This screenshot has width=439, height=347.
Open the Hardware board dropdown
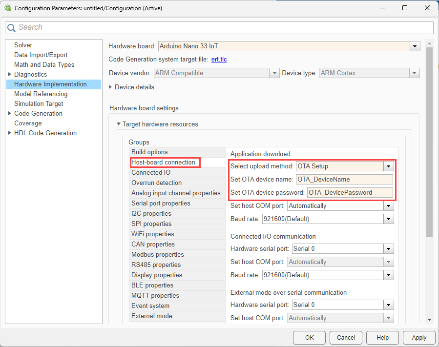coord(415,46)
